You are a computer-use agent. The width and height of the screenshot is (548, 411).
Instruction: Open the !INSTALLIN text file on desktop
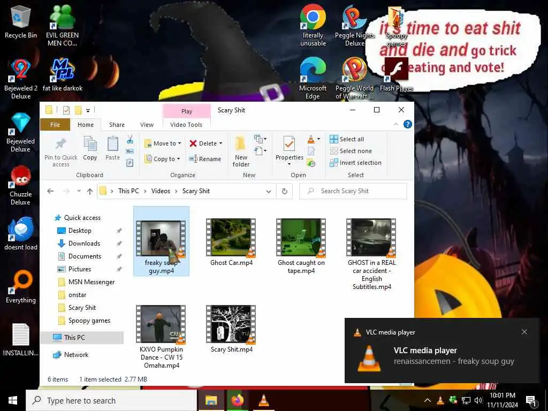click(21, 340)
